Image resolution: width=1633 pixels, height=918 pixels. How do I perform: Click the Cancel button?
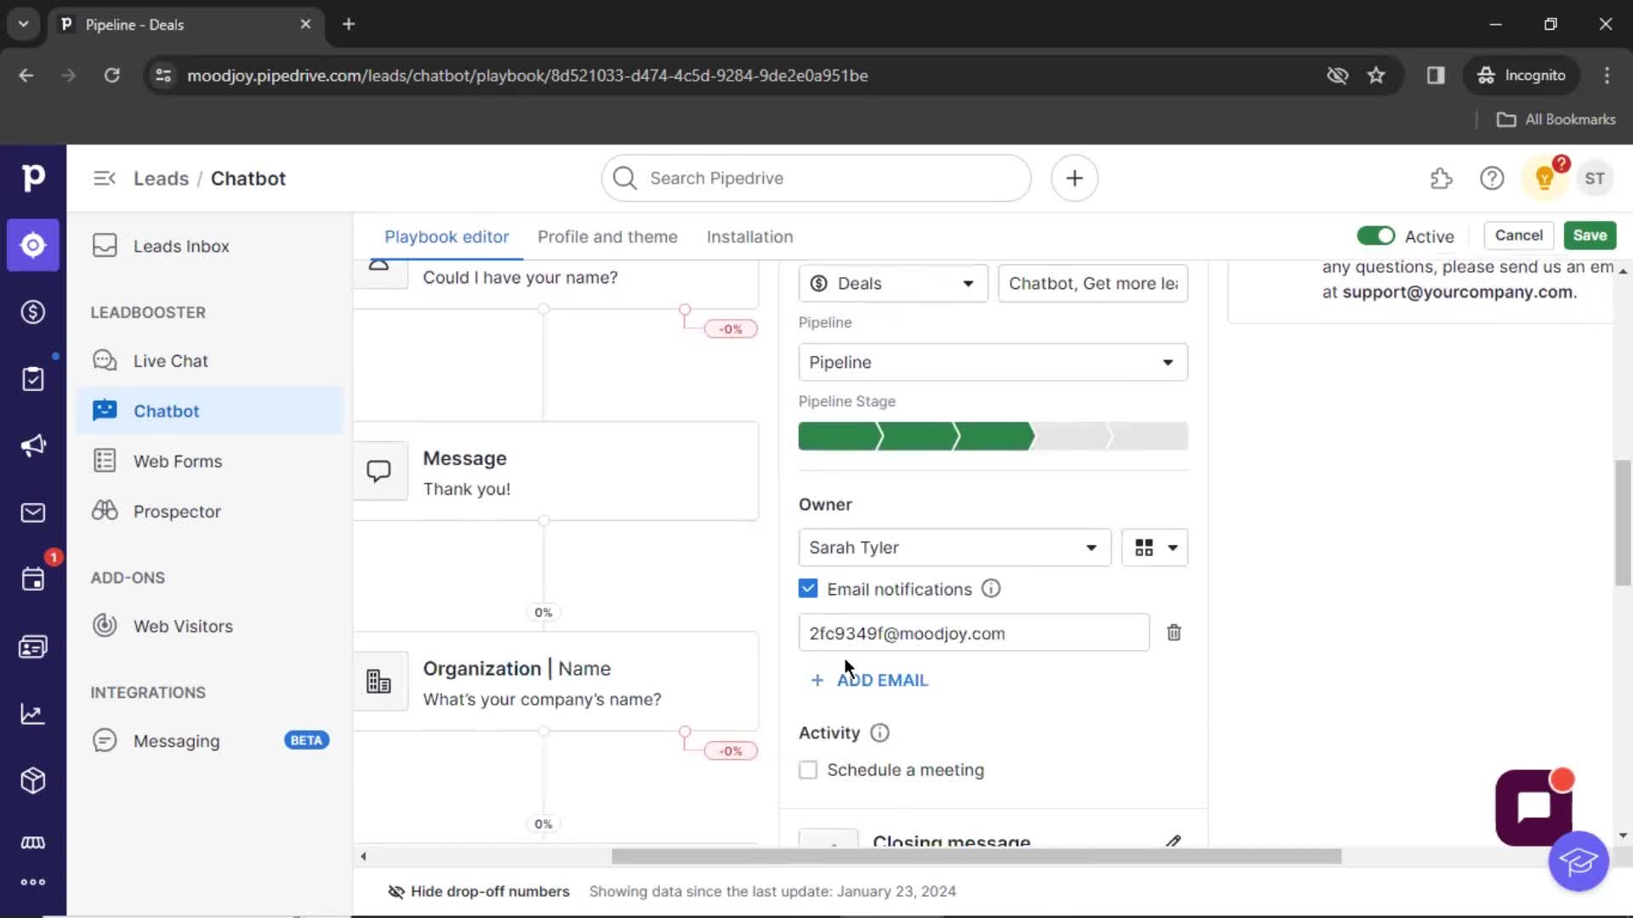tap(1518, 235)
